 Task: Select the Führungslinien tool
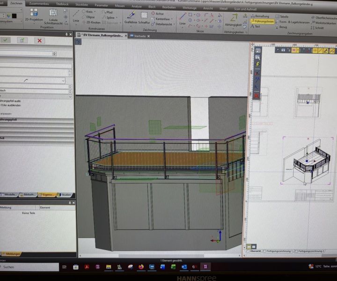[x=262, y=21]
